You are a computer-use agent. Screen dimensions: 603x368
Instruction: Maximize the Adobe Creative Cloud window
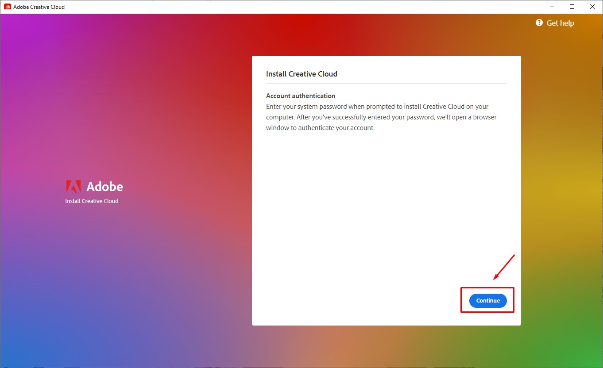pos(572,7)
